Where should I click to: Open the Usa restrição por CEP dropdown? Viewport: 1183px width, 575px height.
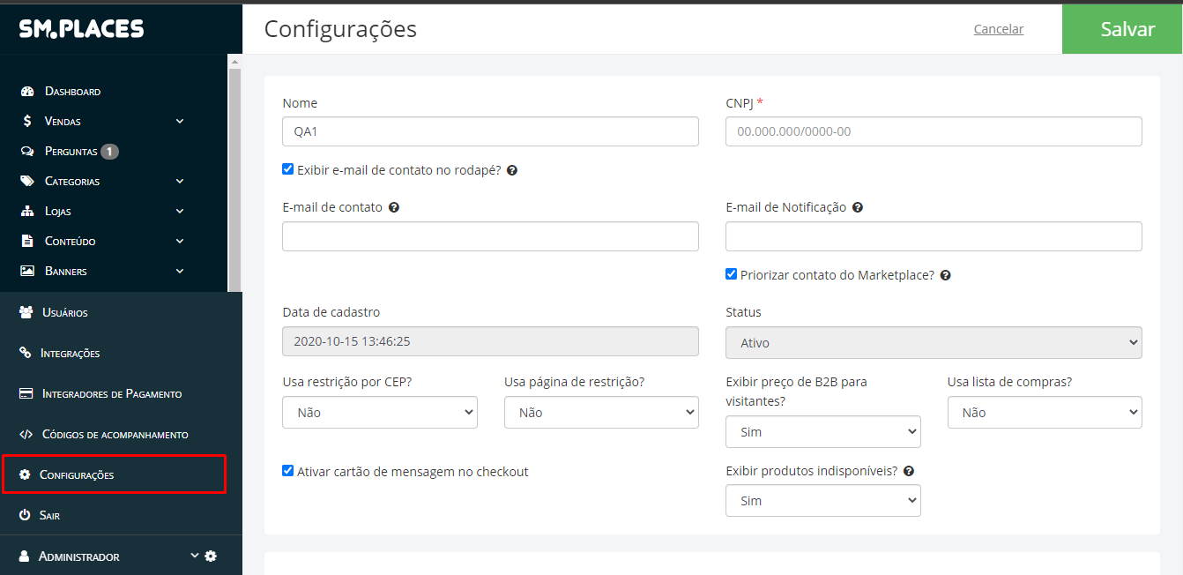380,413
